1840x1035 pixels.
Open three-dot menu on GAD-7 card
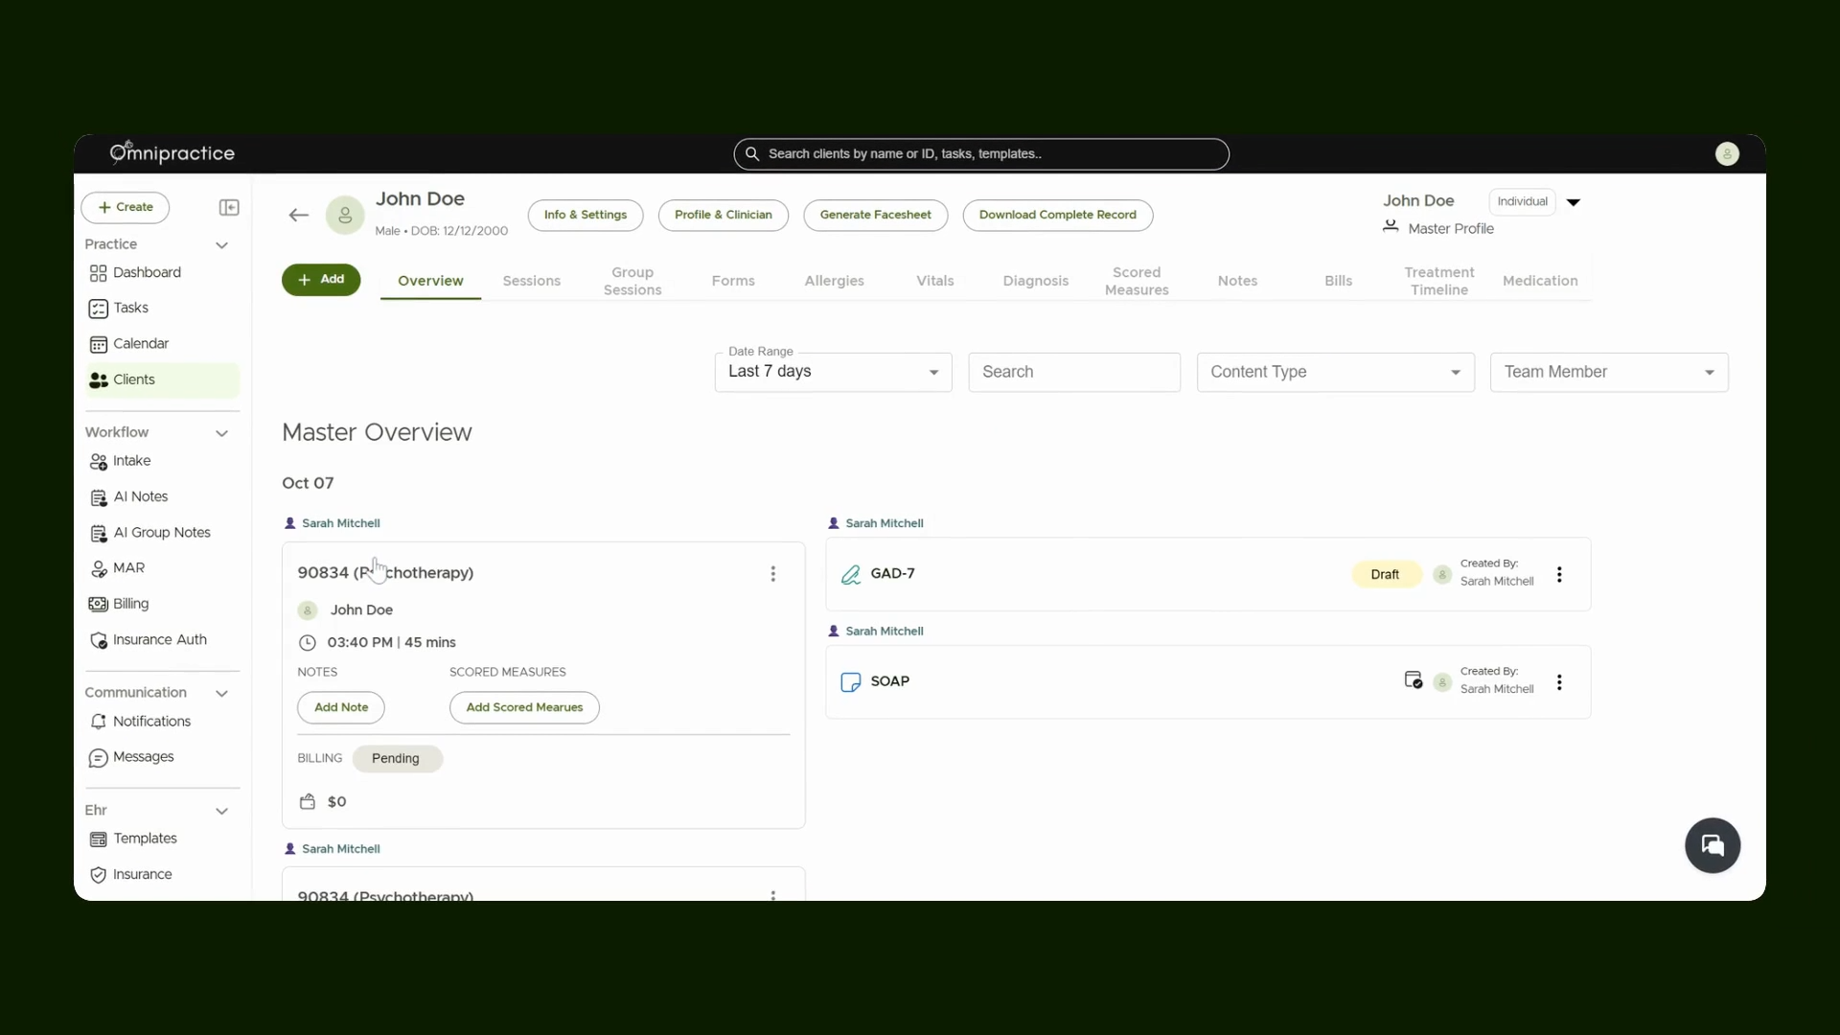(1559, 574)
